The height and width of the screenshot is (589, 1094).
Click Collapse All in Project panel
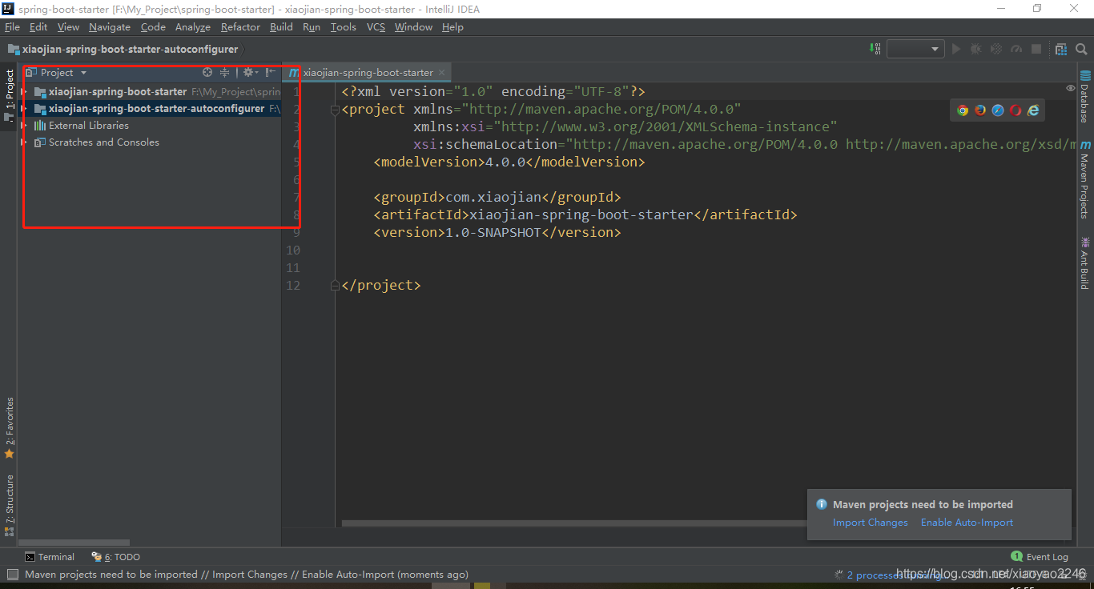[224, 72]
